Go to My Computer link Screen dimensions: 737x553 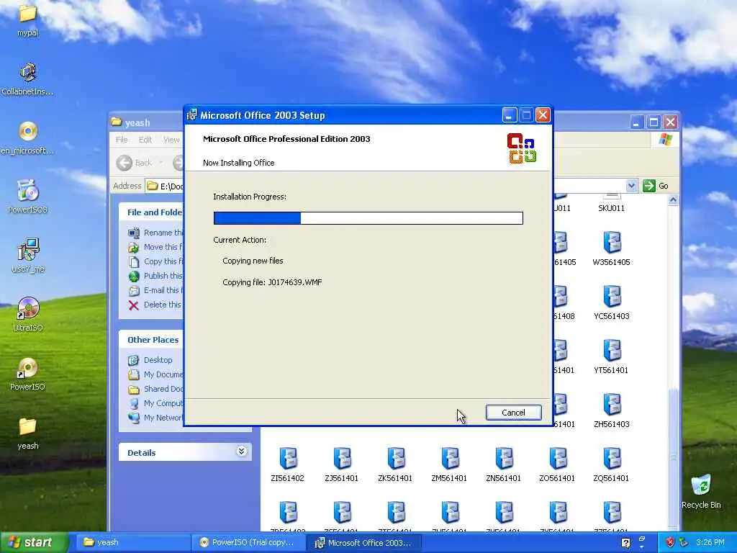click(x=155, y=403)
